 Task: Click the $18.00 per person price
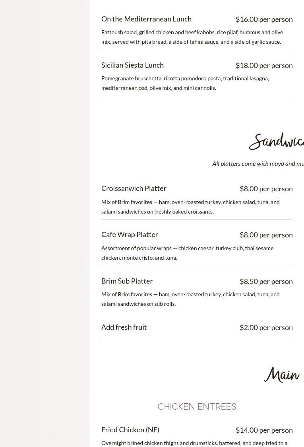264,66
